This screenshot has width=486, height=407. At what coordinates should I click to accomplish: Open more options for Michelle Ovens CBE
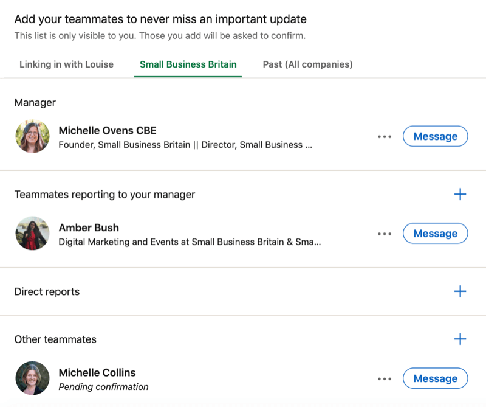(x=385, y=137)
